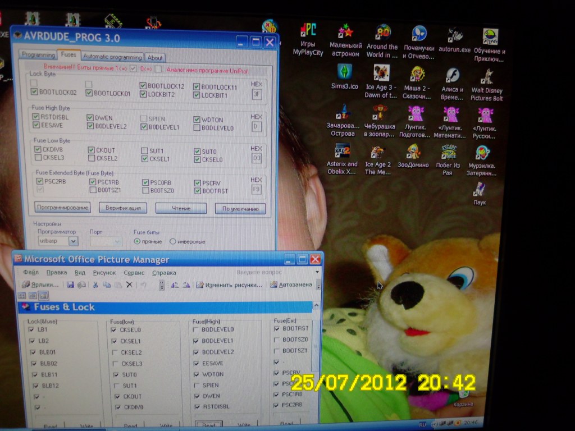This screenshot has height=431, width=575.
Task: Click Изменить рисунки... in Picture Manager toolbar
Action: [x=229, y=285]
